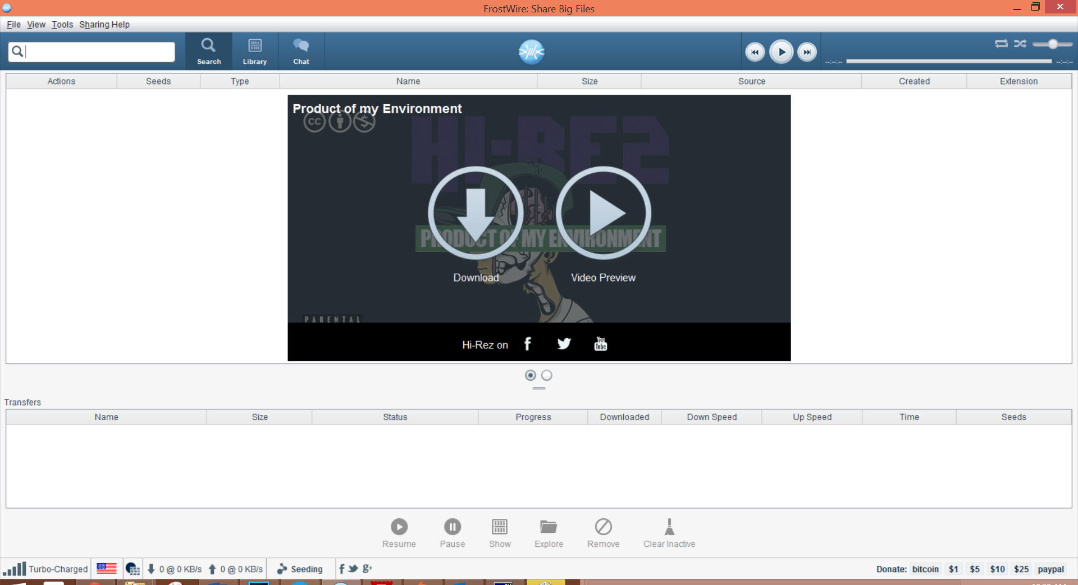Open Hi-Rez Twitter page

pyautogui.click(x=564, y=344)
